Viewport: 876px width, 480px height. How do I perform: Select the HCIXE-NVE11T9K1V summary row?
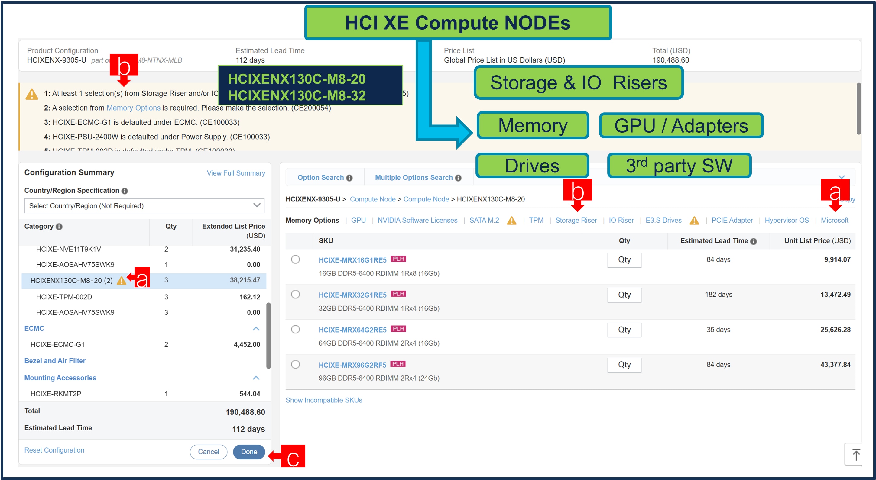coord(144,249)
